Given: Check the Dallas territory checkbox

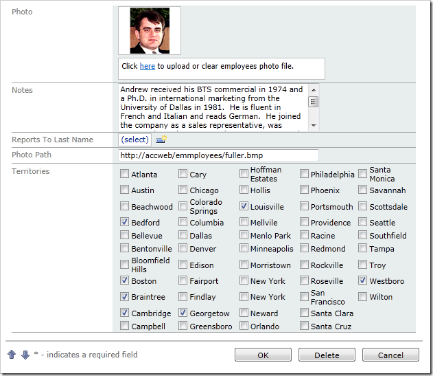Looking at the screenshot, I should pyautogui.click(x=183, y=235).
